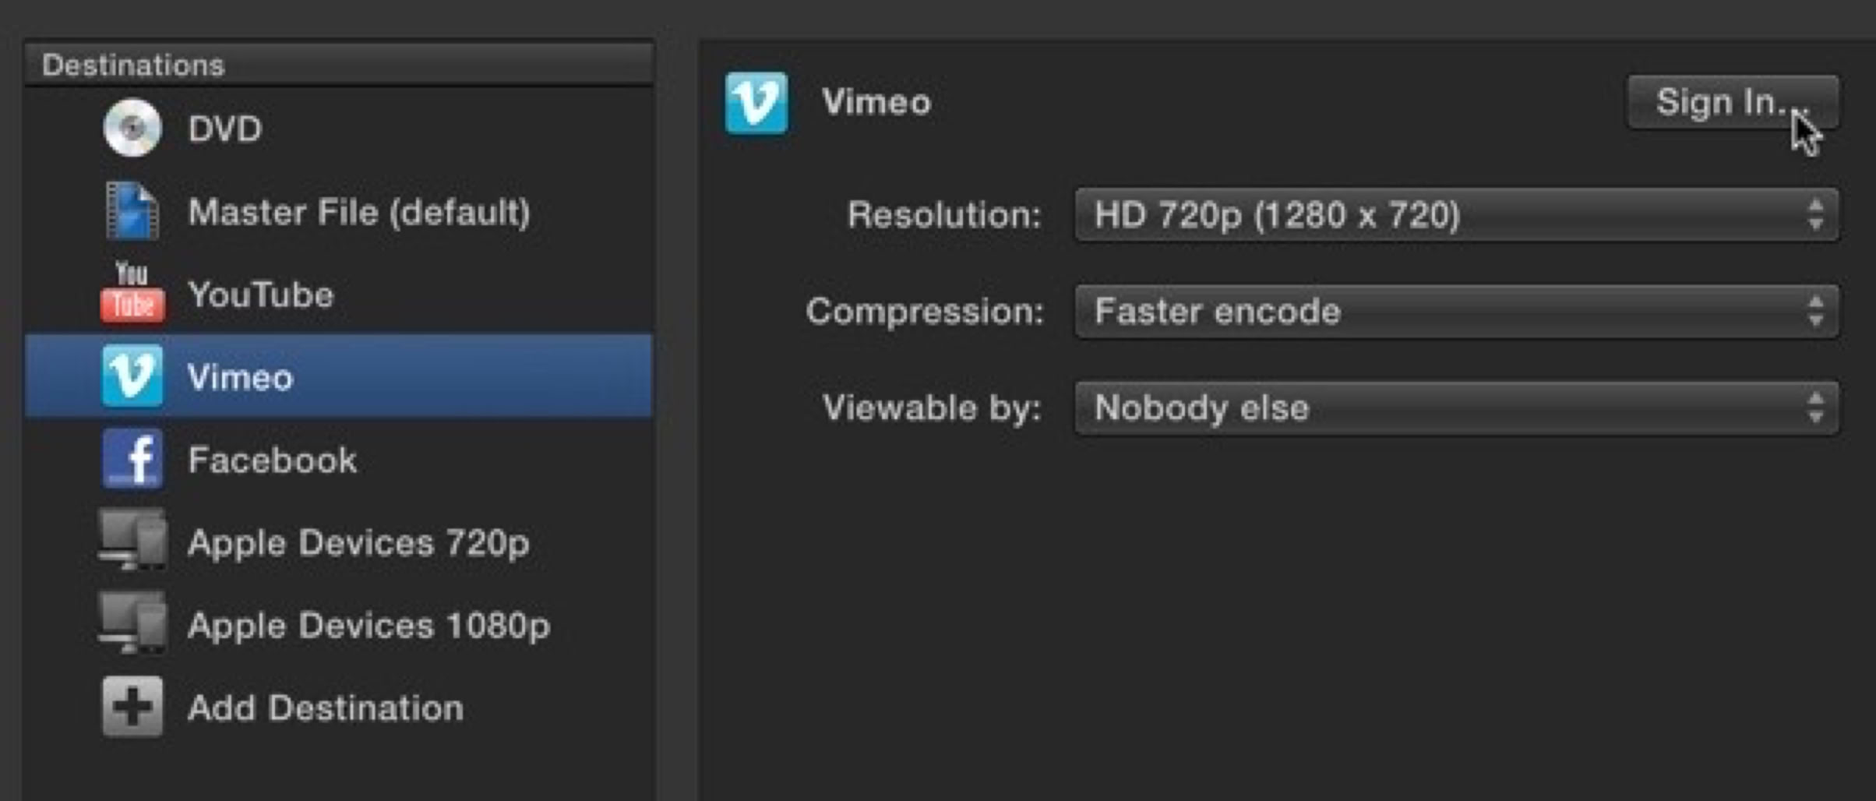Viewport: 1876px width, 801px height.
Task: Click the Facebook logo icon
Action: [132, 459]
